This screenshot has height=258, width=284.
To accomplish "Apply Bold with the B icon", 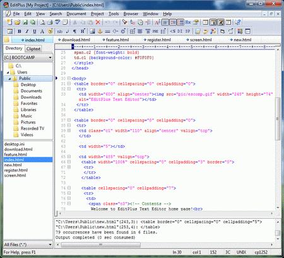I will click(20, 32).
